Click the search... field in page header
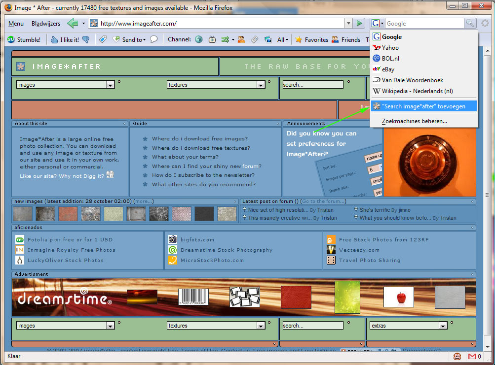The image size is (495, 365). tap(312, 84)
